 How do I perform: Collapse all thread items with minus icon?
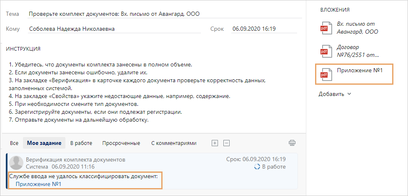pos(227,143)
